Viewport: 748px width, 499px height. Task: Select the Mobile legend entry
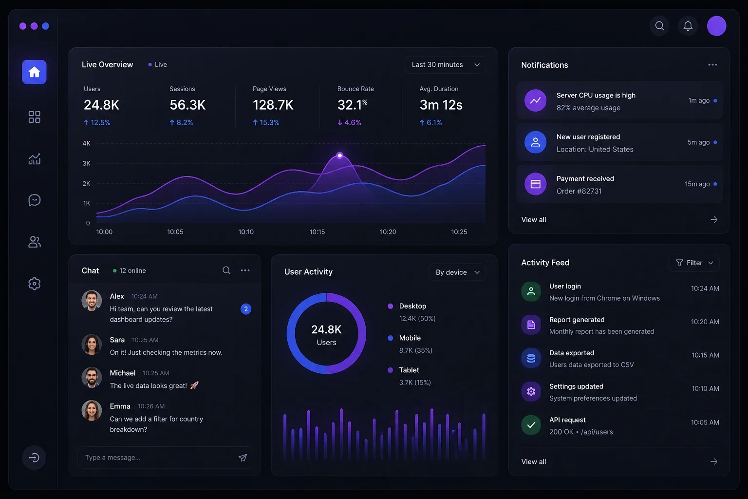410,344
